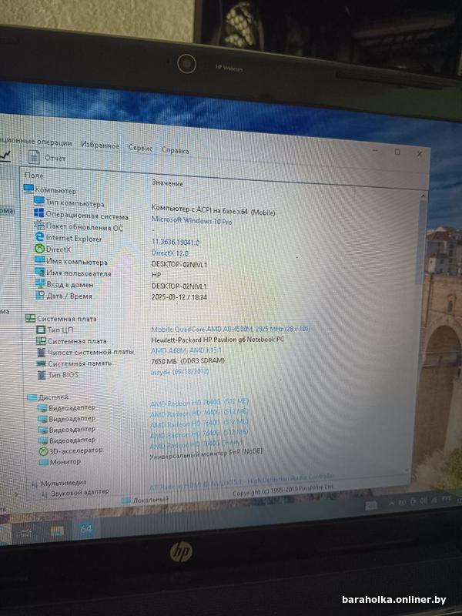
Task: Click the Локальный status bar entry
Action: [146, 500]
